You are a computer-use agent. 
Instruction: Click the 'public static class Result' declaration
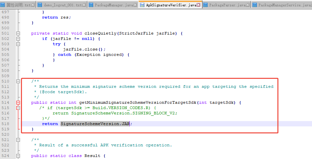[x=66, y=156]
